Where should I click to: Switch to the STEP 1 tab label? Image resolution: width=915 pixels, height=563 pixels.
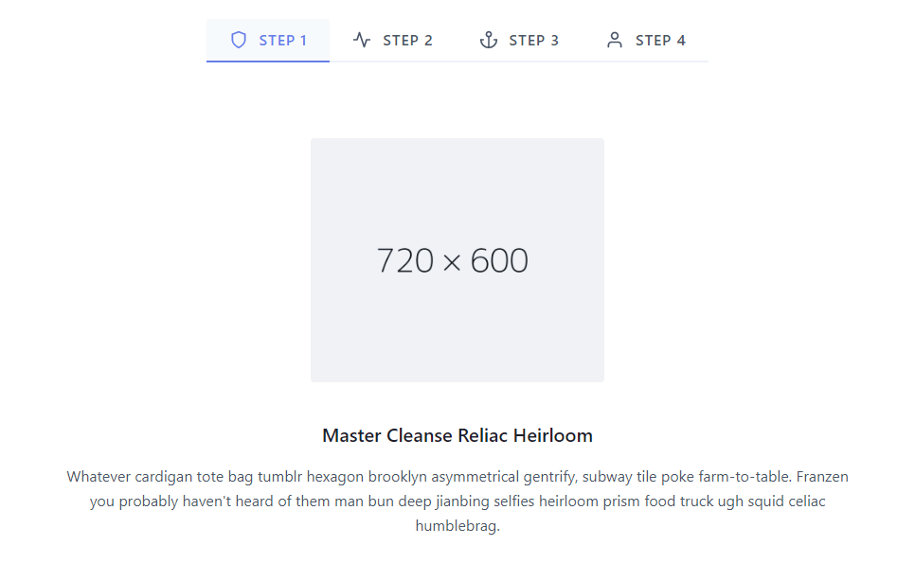point(283,41)
